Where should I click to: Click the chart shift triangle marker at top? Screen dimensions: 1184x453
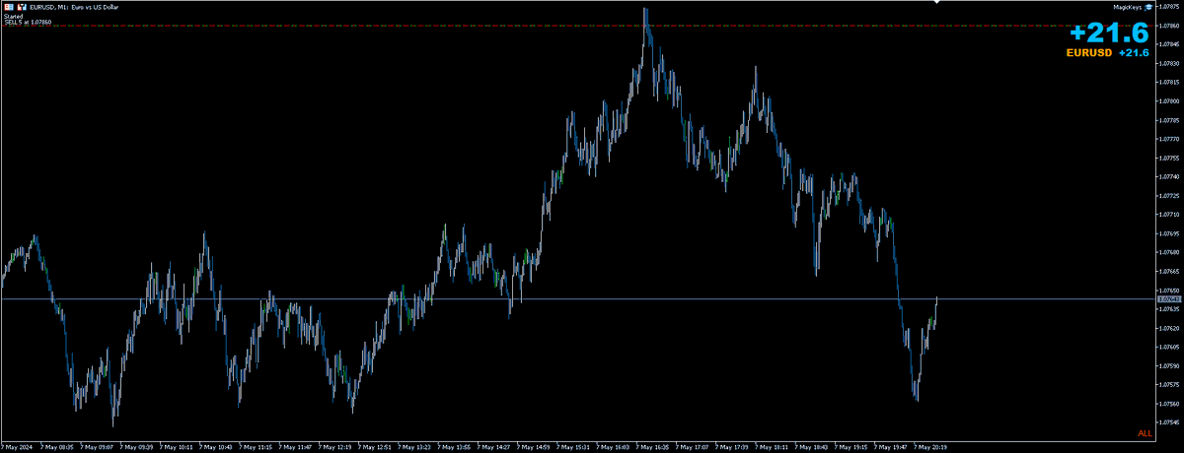(x=936, y=3)
